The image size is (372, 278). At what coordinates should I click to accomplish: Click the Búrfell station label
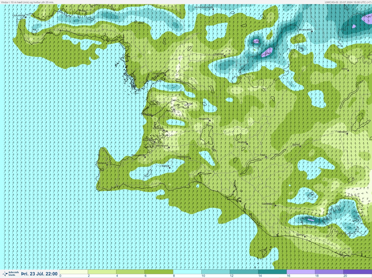296,144
